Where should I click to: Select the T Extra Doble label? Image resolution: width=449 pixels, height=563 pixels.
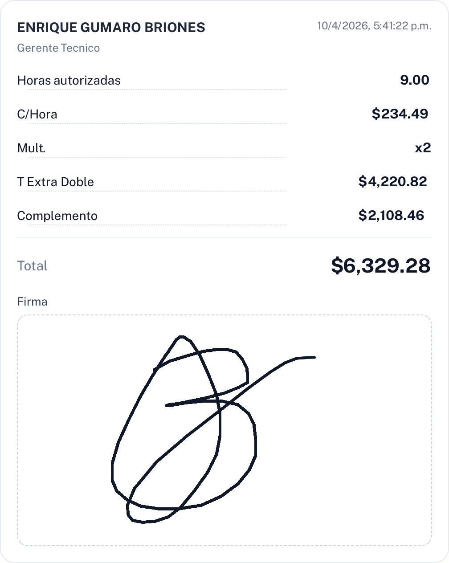pyautogui.click(x=55, y=182)
